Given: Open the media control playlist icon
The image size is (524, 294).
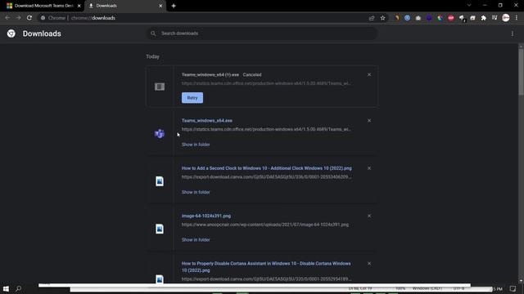Looking at the screenshot, I should coord(495,18).
